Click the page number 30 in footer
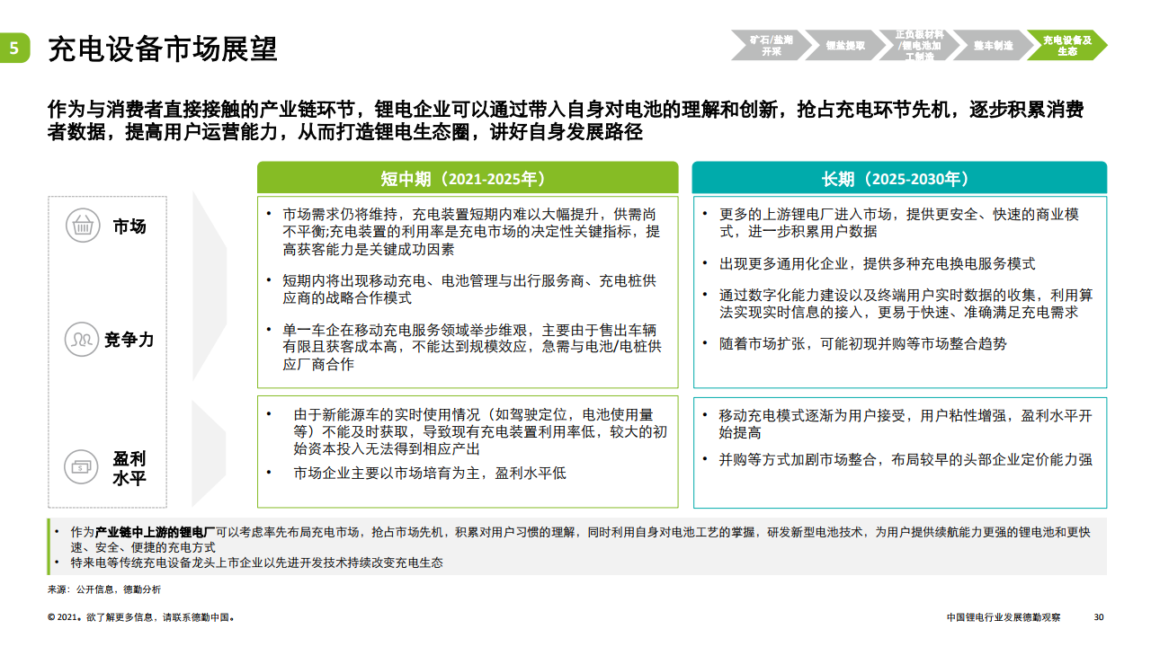1151x647 pixels. click(x=1098, y=617)
